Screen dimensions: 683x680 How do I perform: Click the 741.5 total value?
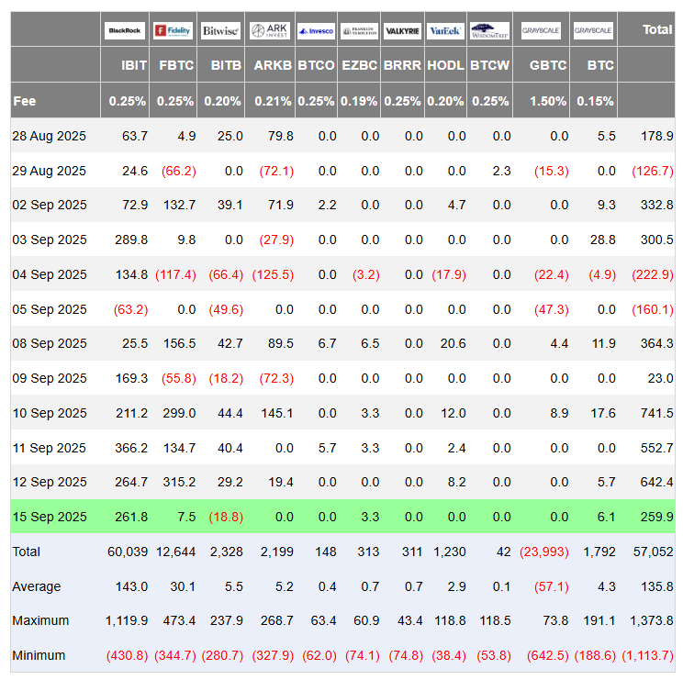657,413
